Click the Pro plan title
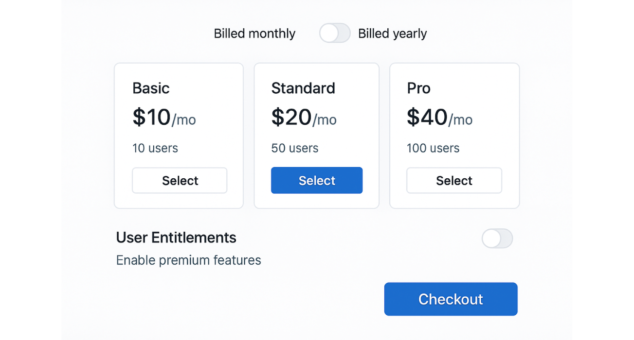Viewport: 634px width, 340px height. (x=419, y=88)
